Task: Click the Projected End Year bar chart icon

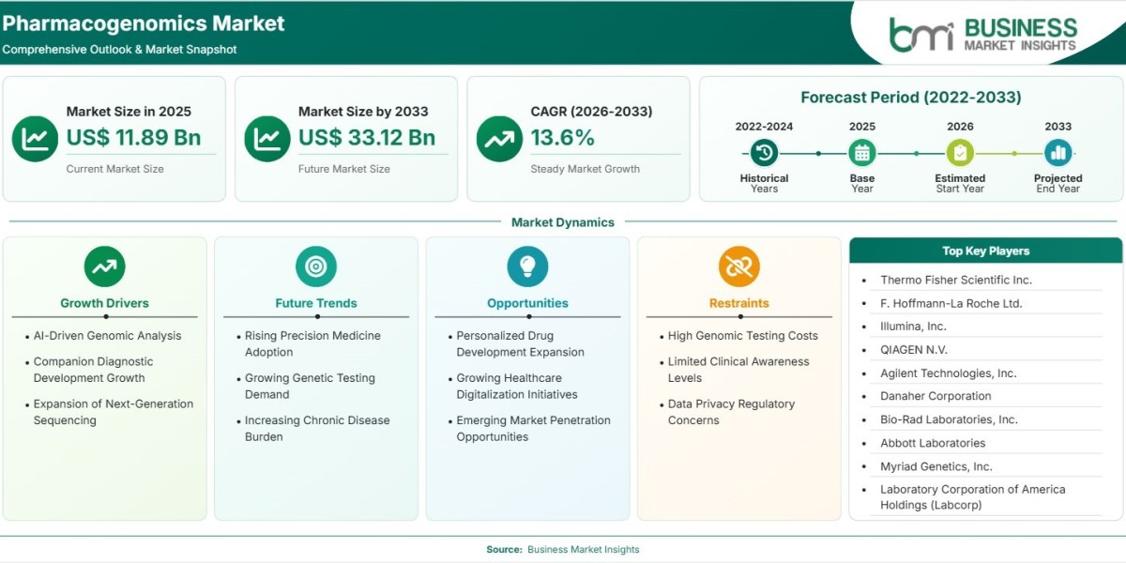Action: pos(1058,153)
